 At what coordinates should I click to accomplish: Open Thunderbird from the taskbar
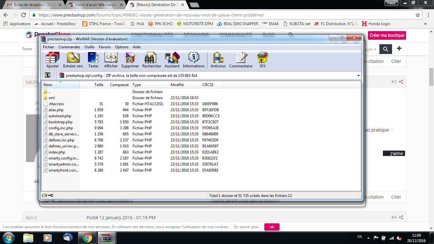pos(68,238)
